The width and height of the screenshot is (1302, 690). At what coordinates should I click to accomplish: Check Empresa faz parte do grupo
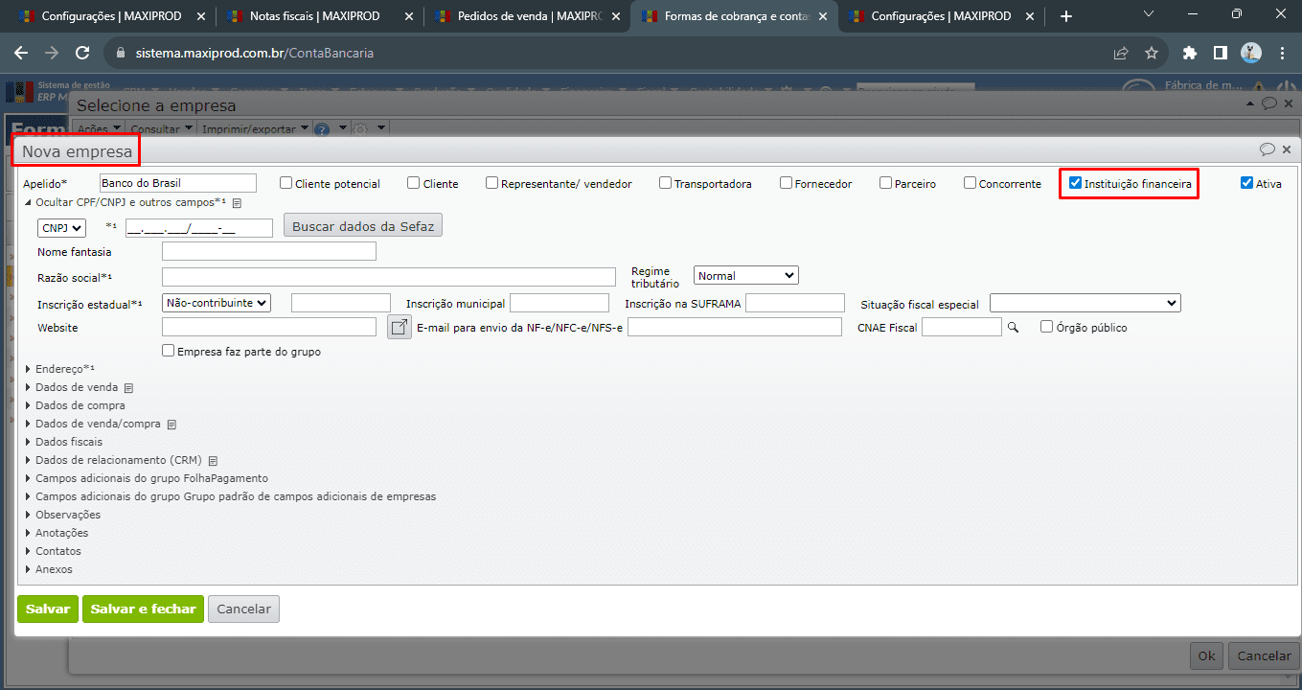pyautogui.click(x=170, y=352)
